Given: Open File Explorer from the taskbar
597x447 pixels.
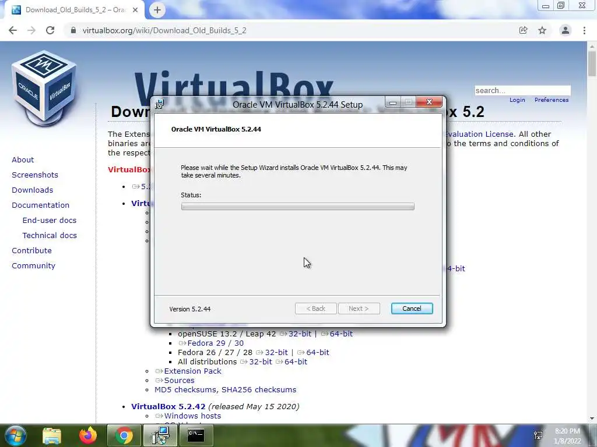Looking at the screenshot, I should (x=52, y=435).
